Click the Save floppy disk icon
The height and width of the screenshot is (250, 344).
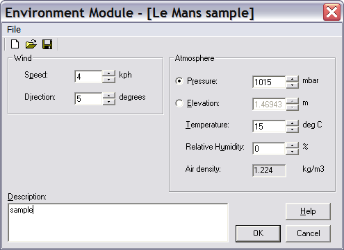[x=47, y=44]
